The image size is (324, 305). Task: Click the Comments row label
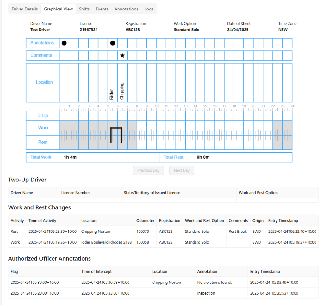[41, 55]
